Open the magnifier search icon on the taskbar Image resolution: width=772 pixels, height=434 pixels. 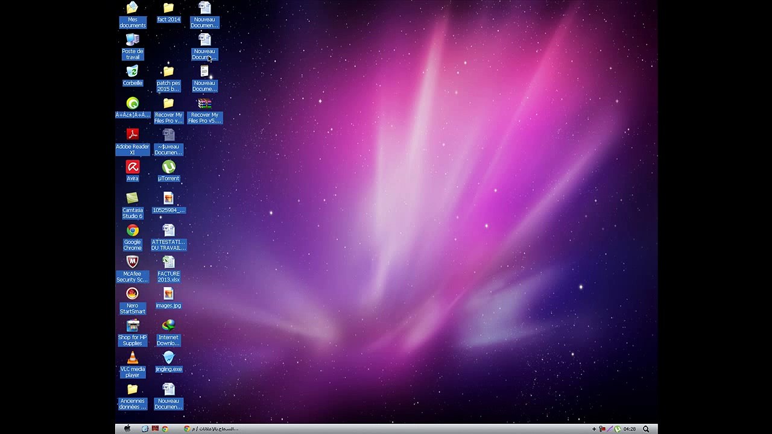click(x=646, y=429)
